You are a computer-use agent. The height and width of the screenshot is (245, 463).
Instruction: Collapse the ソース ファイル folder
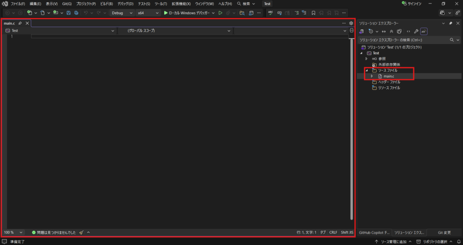coord(367,71)
